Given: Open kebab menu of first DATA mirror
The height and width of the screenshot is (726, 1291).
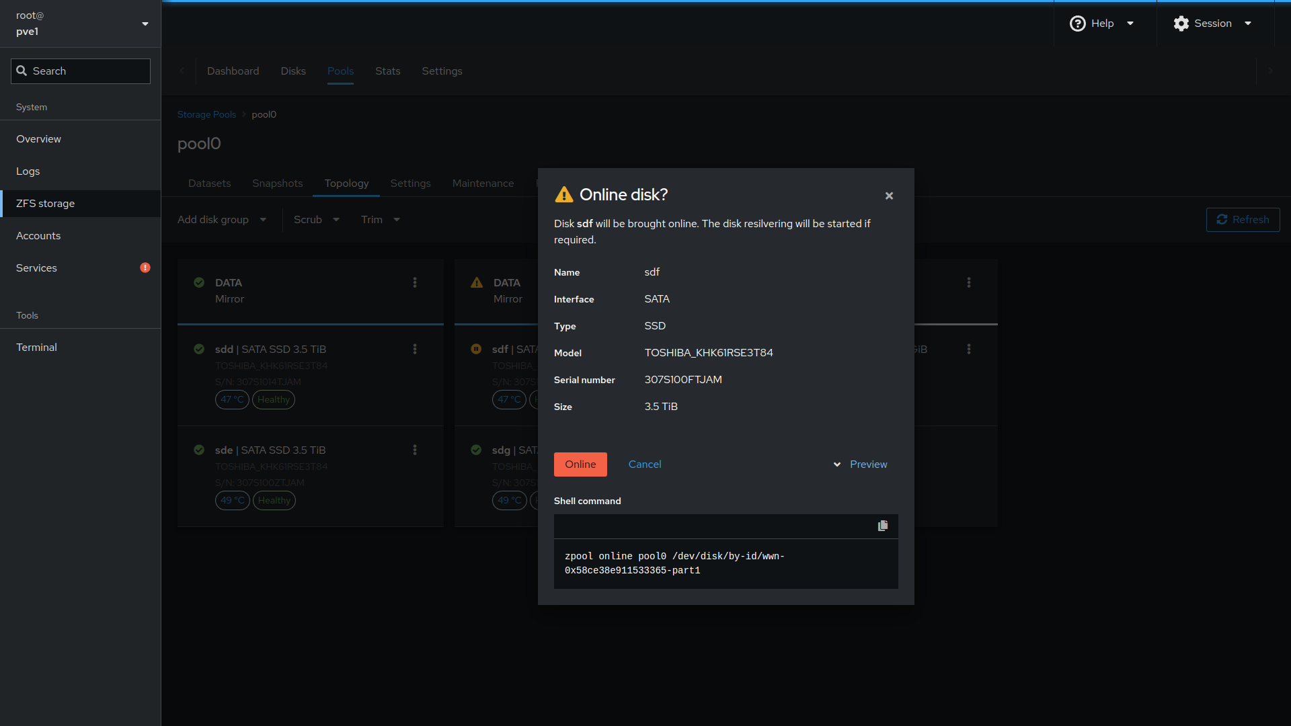Looking at the screenshot, I should tap(415, 282).
